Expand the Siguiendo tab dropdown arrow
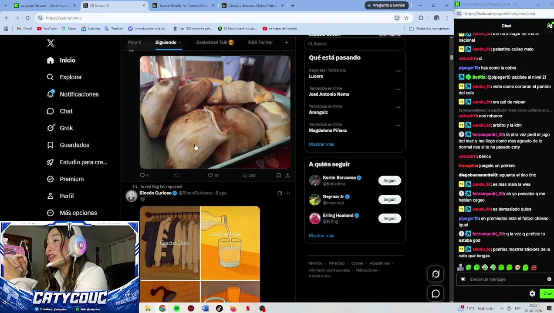 [180, 43]
